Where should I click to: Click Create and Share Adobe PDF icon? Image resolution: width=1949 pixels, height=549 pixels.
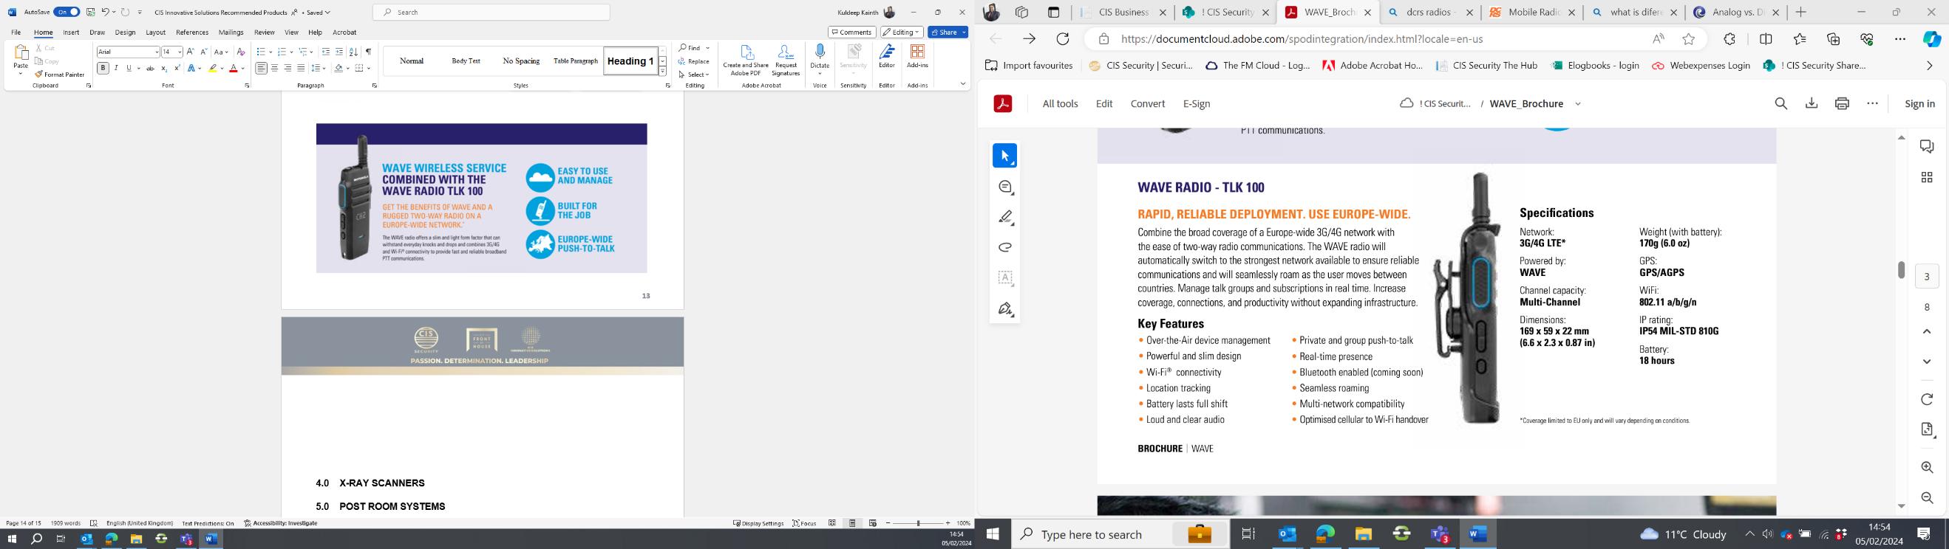pos(746,61)
